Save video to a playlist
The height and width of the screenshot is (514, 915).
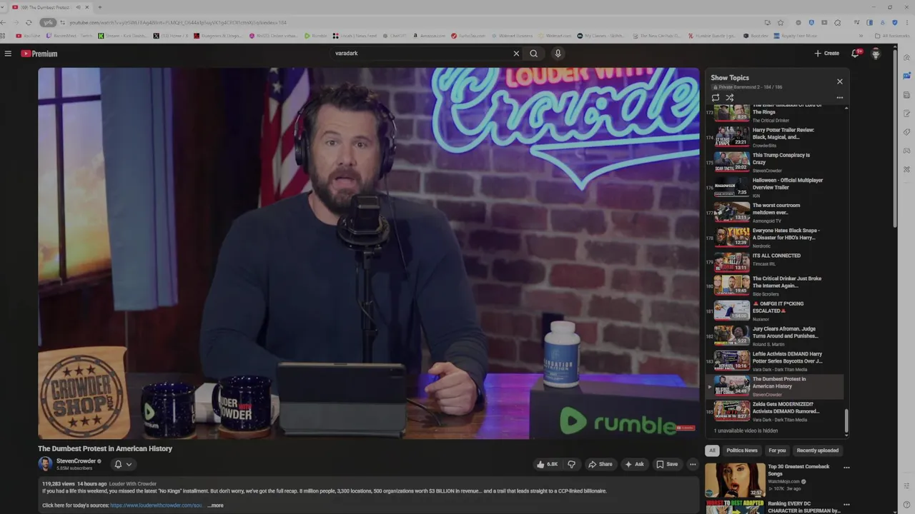[x=667, y=464]
